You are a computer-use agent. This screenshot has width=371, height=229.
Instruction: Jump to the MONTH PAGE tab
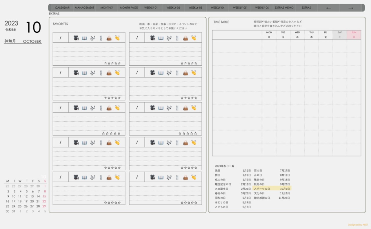pyautogui.click(x=129, y=8)
